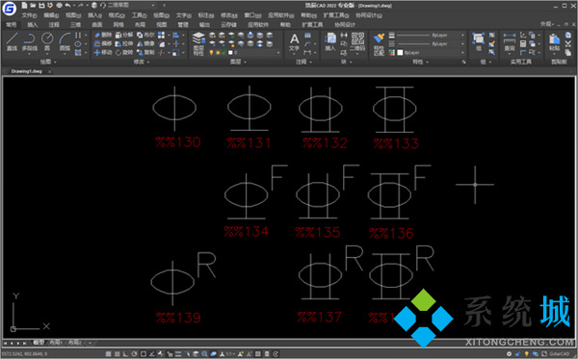The height and width of the screenshot is (359, 578).
Task: Open the QR code (二维码) tool
Action: 357,41
